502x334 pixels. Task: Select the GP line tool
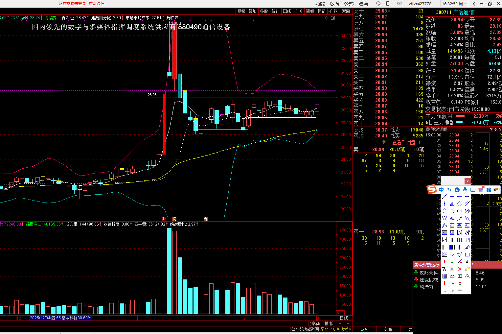[x=452, y=226]
